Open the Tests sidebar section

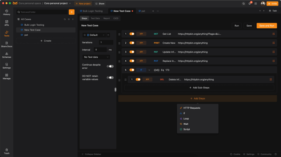tap(7, 34)
